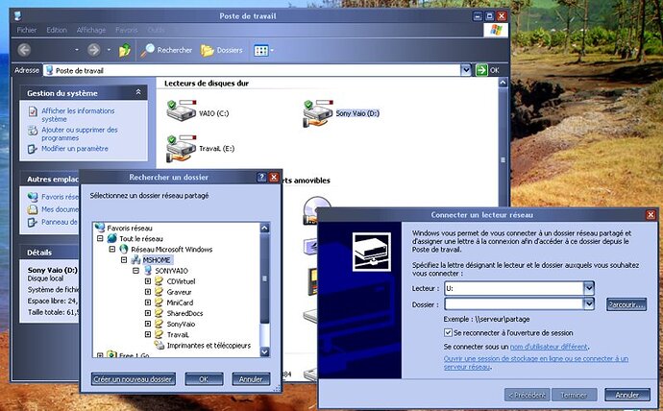This screenshot has width=663, height=411.
Task: Open the Fichier menu
Action: [x=27, y=30]
